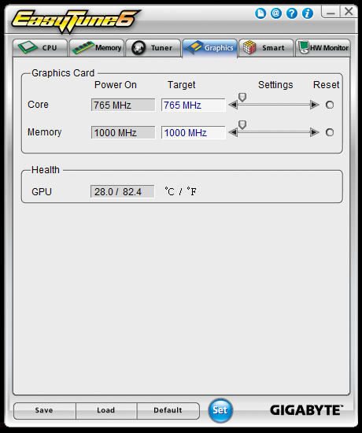Go to the Tuner tab

[x=153, y=48]
